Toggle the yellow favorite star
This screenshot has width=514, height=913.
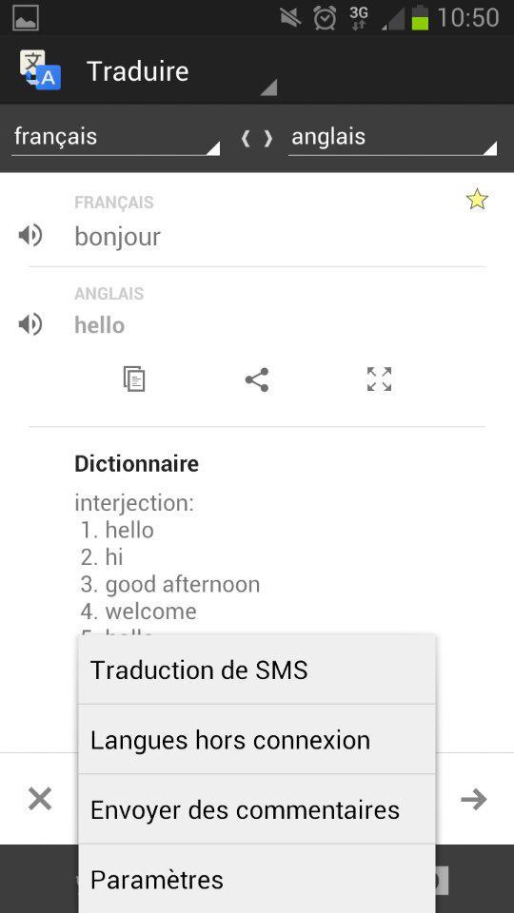(x=477, y=200)
